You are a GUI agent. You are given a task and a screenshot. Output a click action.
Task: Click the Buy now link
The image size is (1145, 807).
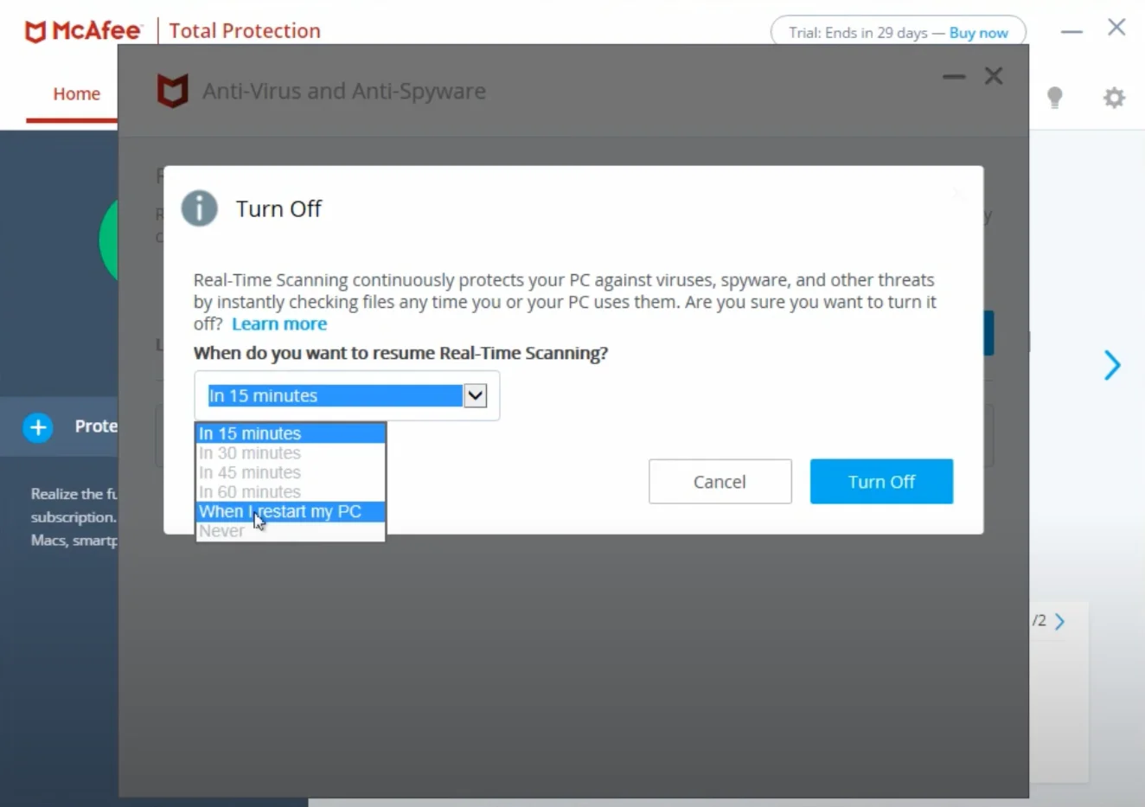(979, 33)
